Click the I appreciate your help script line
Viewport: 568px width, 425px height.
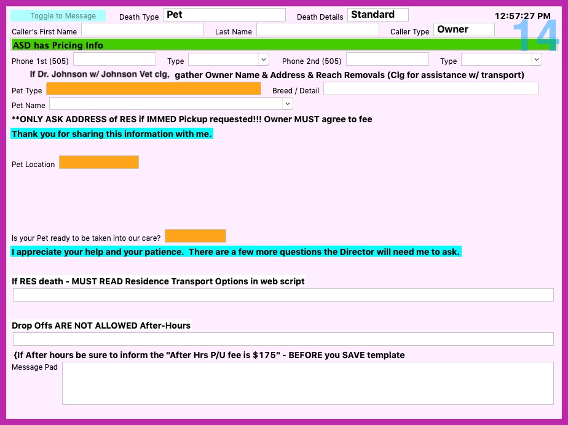(236, 252)
